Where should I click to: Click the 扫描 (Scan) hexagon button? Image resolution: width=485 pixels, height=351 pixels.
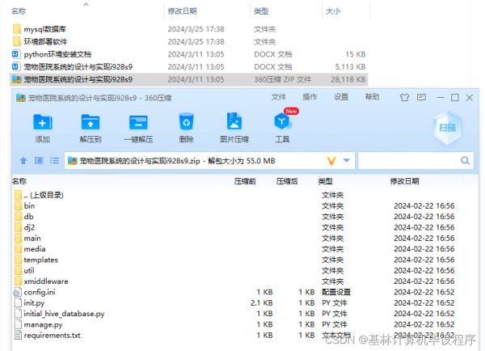[x=447, y=128]
